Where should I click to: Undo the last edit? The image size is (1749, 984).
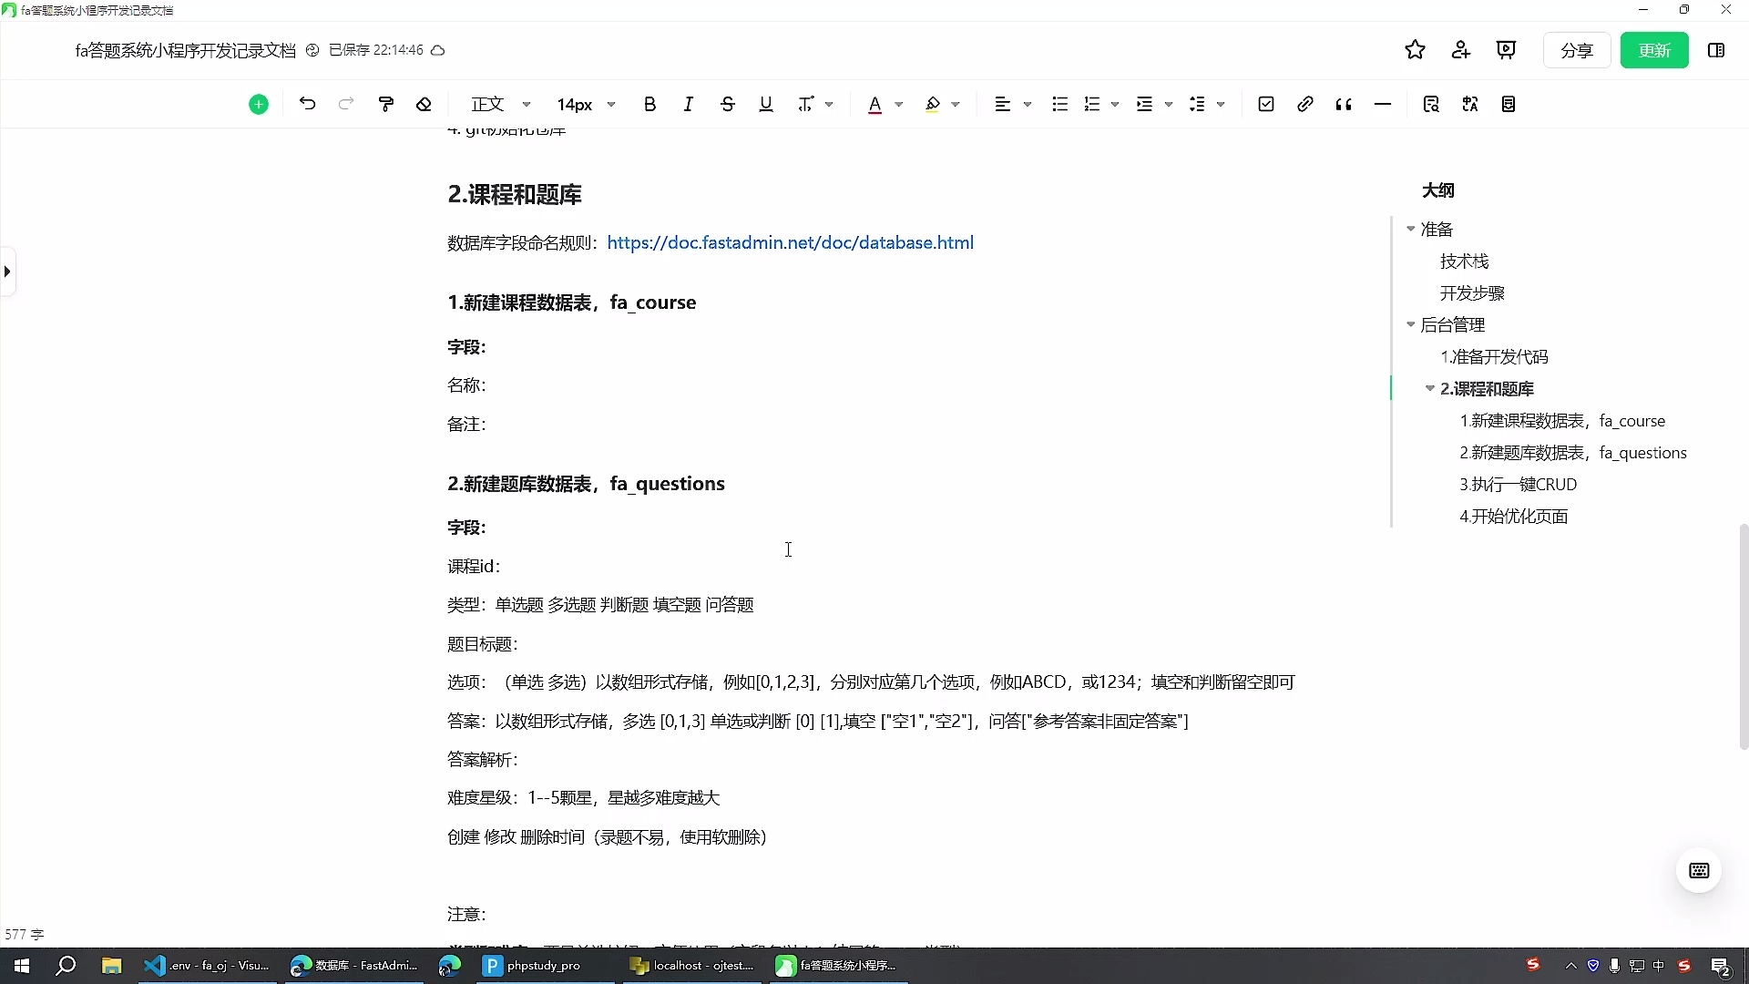[x=308, y=104]
